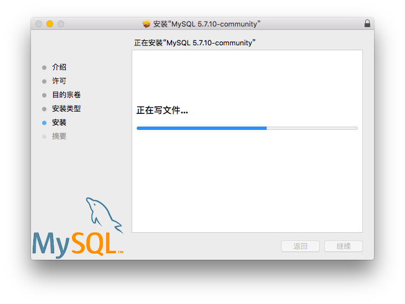Click the faded bullet beside 摘要
Viewport: 405px width, 304px height.
[44, 137]
